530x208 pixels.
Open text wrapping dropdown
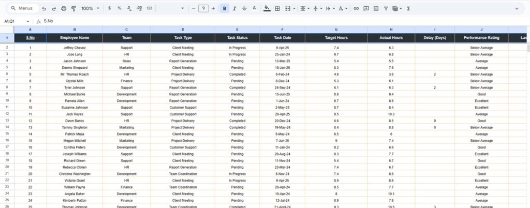pos(330,8)
